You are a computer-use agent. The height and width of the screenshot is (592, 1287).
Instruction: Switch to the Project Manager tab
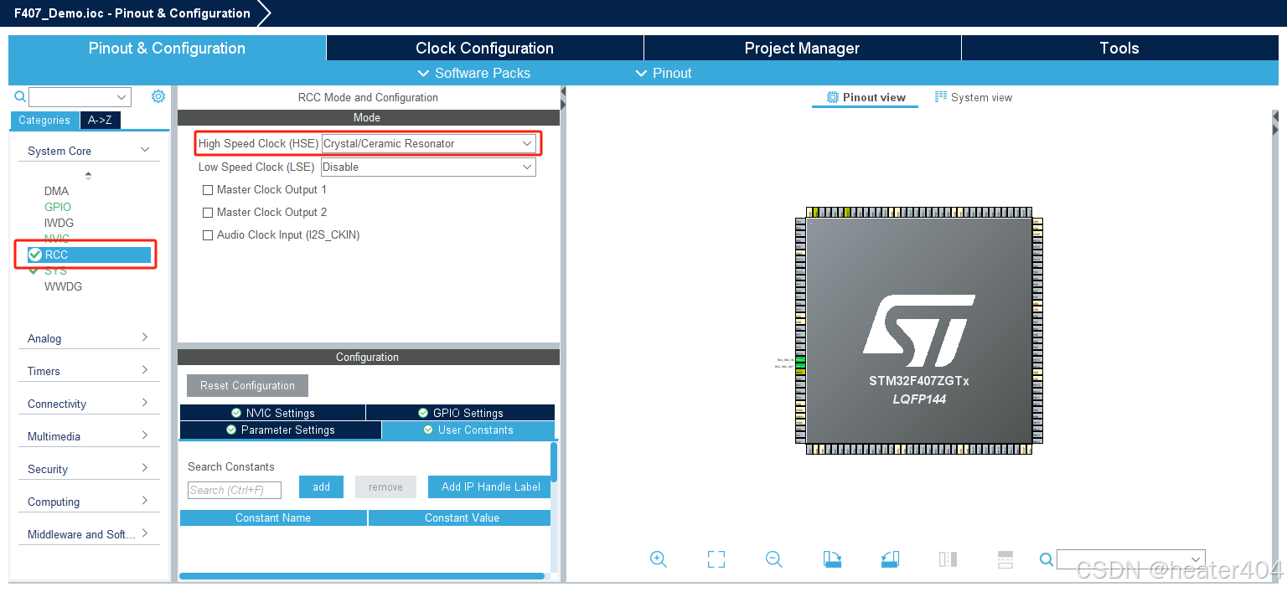[x=802, y=48]
